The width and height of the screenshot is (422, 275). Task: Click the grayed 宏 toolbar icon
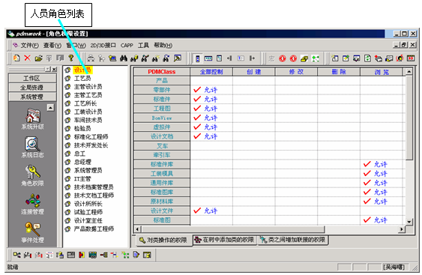click(271, 58)
